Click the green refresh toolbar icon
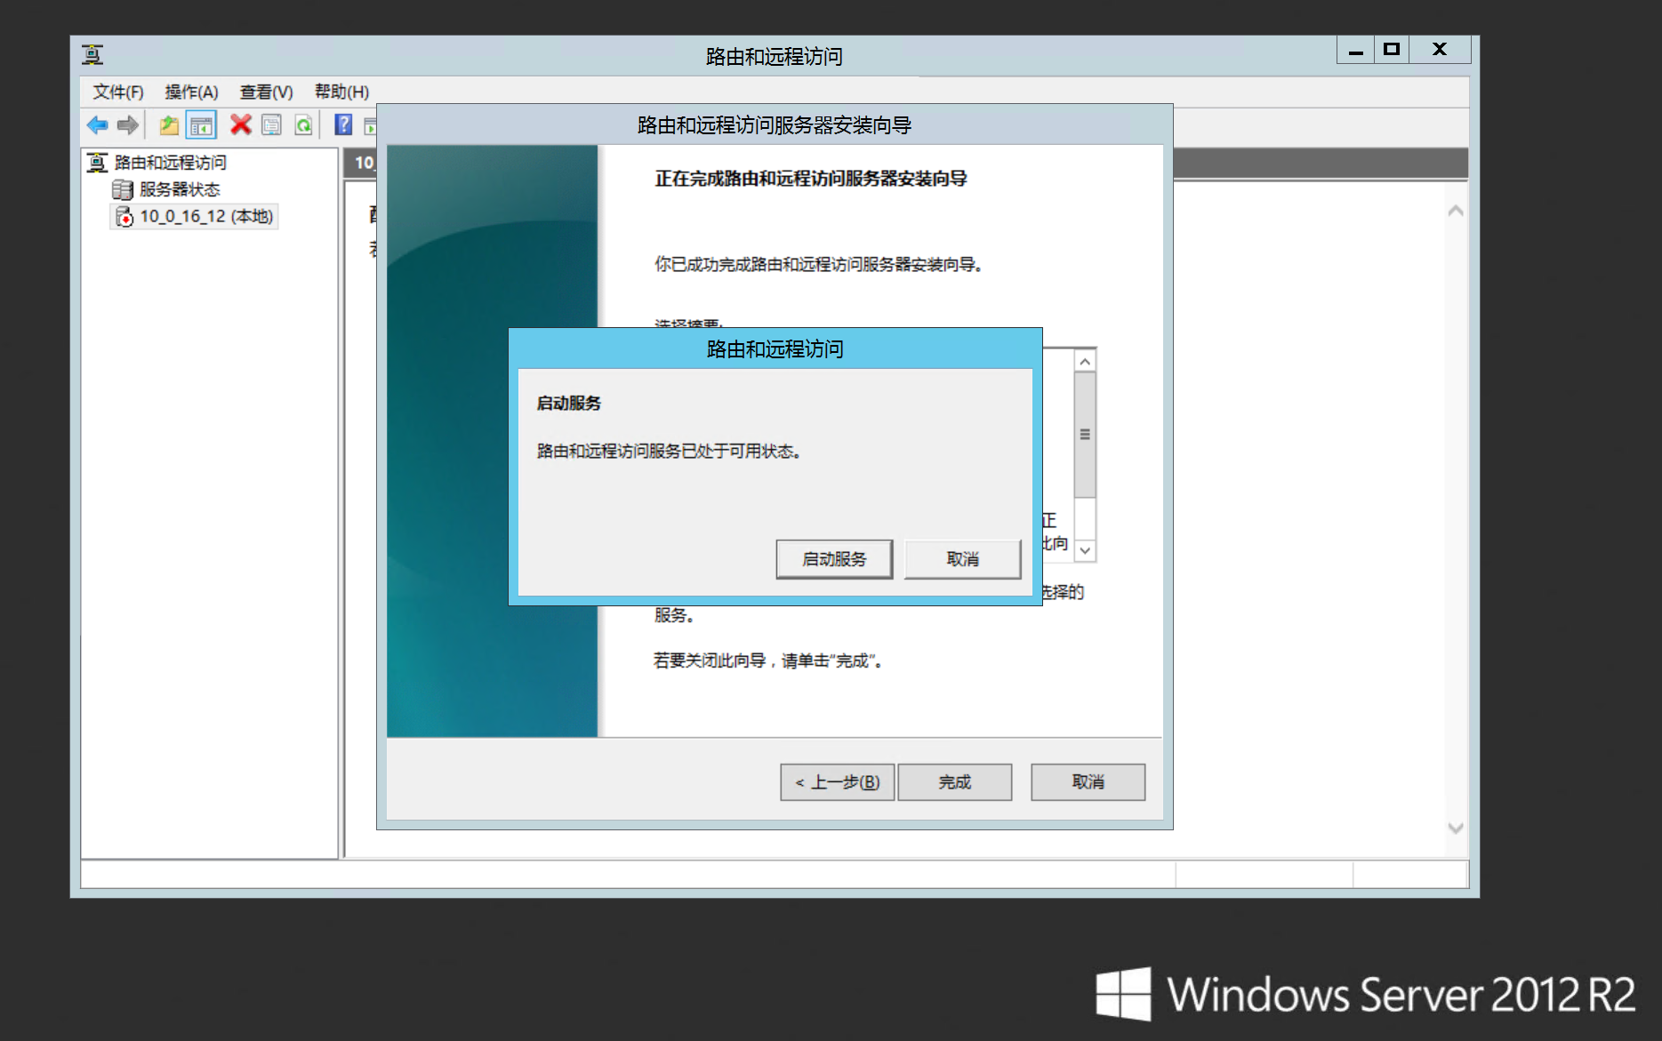 pos(303,125)
